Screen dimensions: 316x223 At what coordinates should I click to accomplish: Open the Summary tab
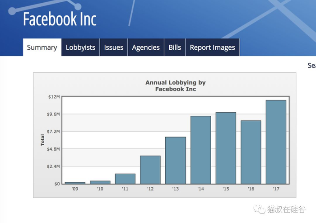42,47
